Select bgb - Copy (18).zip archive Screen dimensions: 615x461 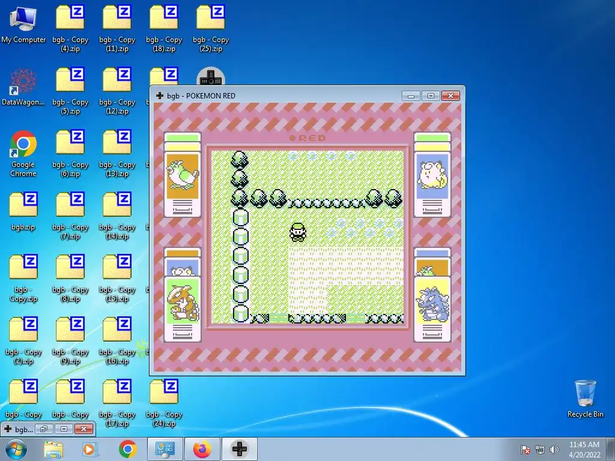[x=164, y=28]
